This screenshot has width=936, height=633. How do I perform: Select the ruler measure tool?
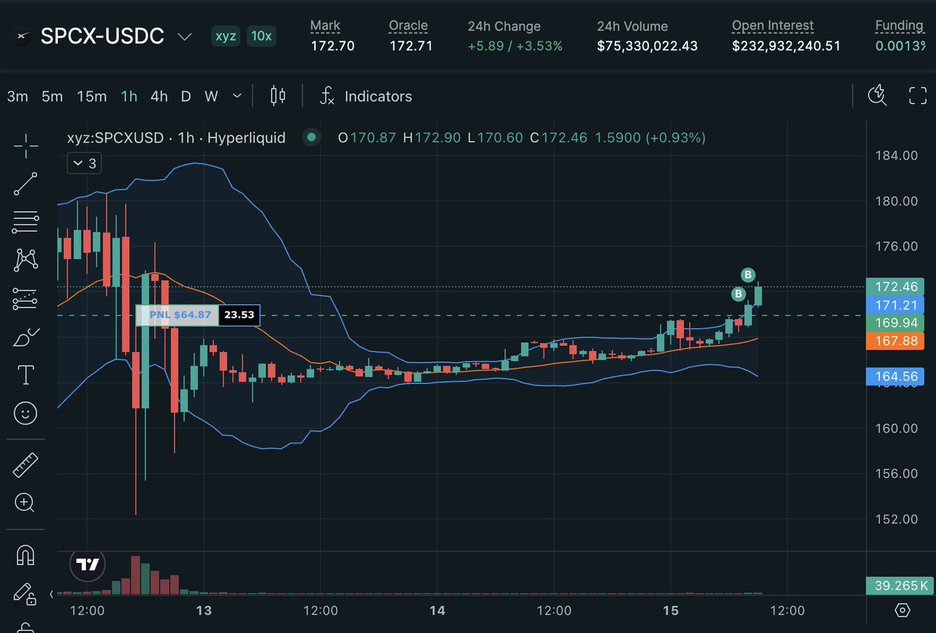click(x=26, y=465)
